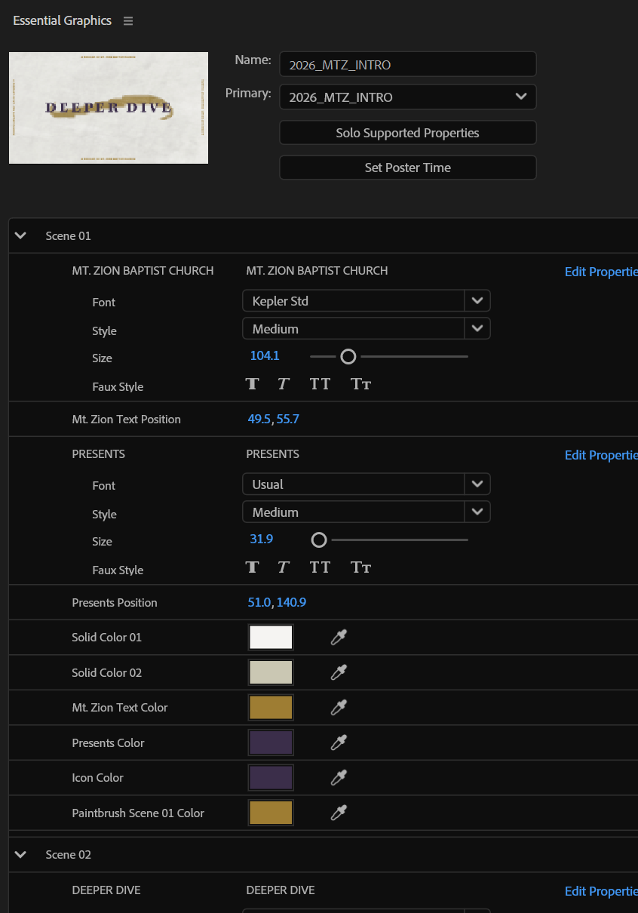The image size is (638, 913).
Task: Select the Presents Color eyedropper
Action: (339, 742)
